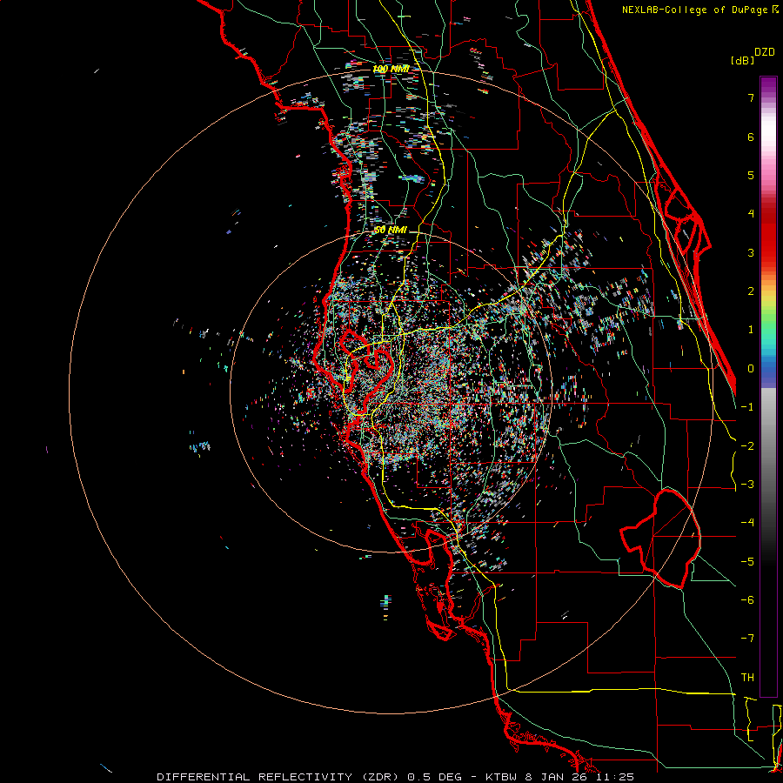
Task: Click the -7 dB label on color scale
Action: (x=747, y=639)
